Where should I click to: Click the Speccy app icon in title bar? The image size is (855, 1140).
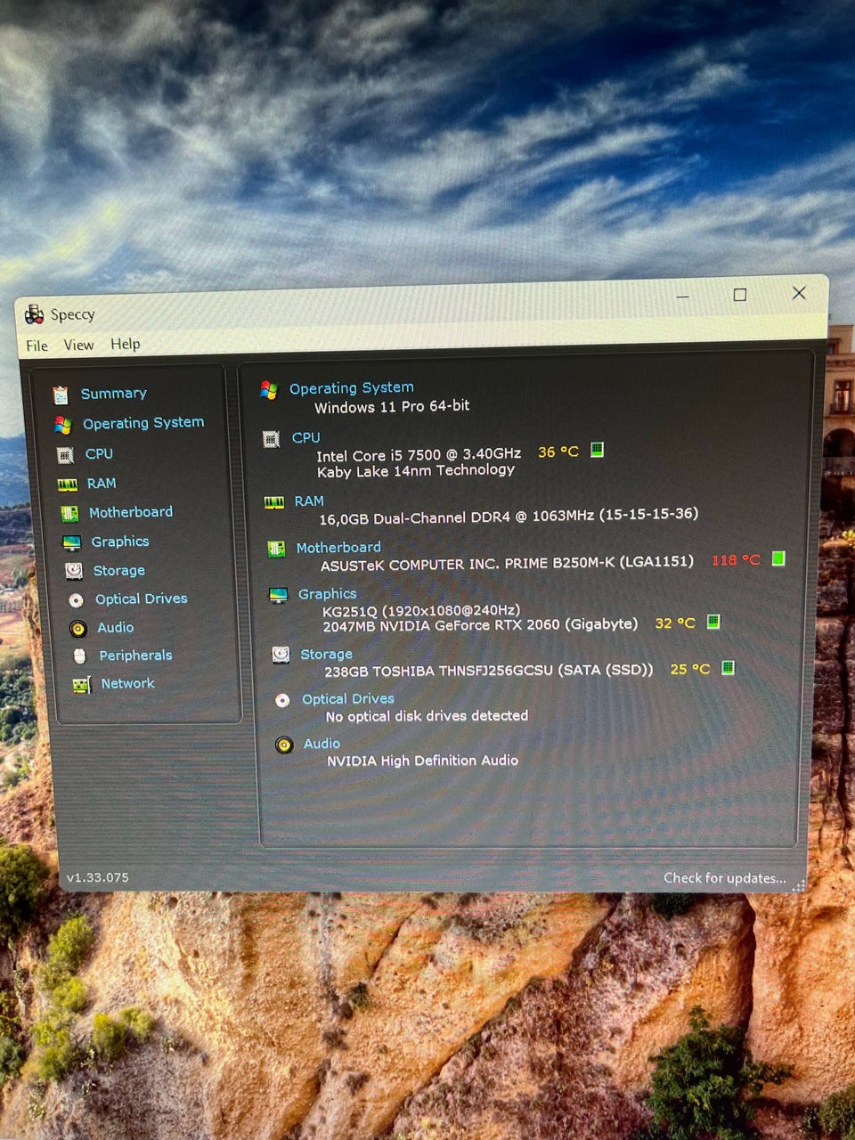coord(35,314)
